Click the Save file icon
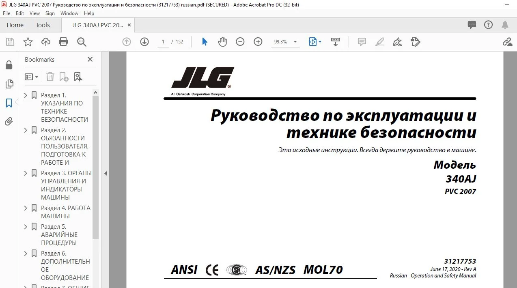 [x=10, y=42]
